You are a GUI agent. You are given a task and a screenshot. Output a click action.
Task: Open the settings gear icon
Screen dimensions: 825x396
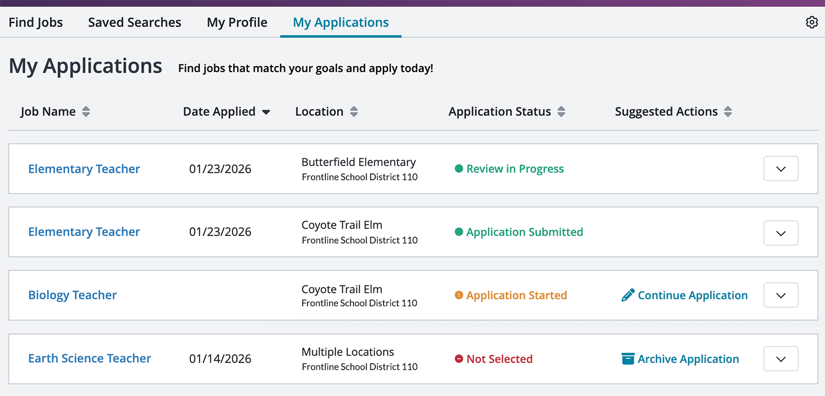[x=812, y=22]
